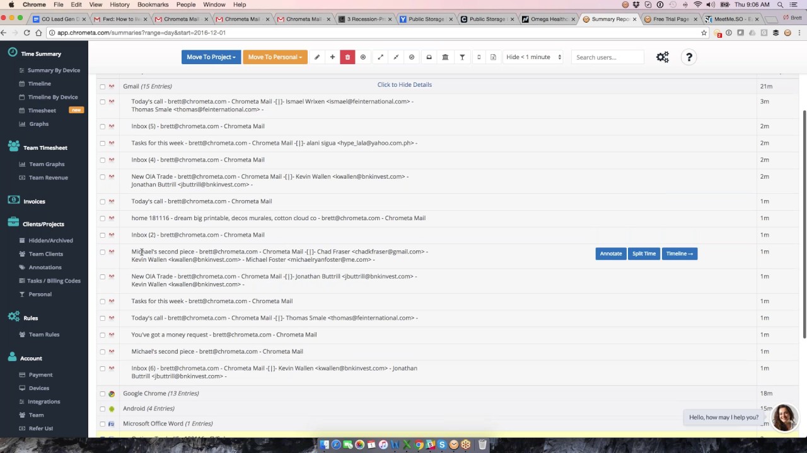This screenshot has height=453, width=807.
Task: Click the Annotate button
Action: point(610,254)
